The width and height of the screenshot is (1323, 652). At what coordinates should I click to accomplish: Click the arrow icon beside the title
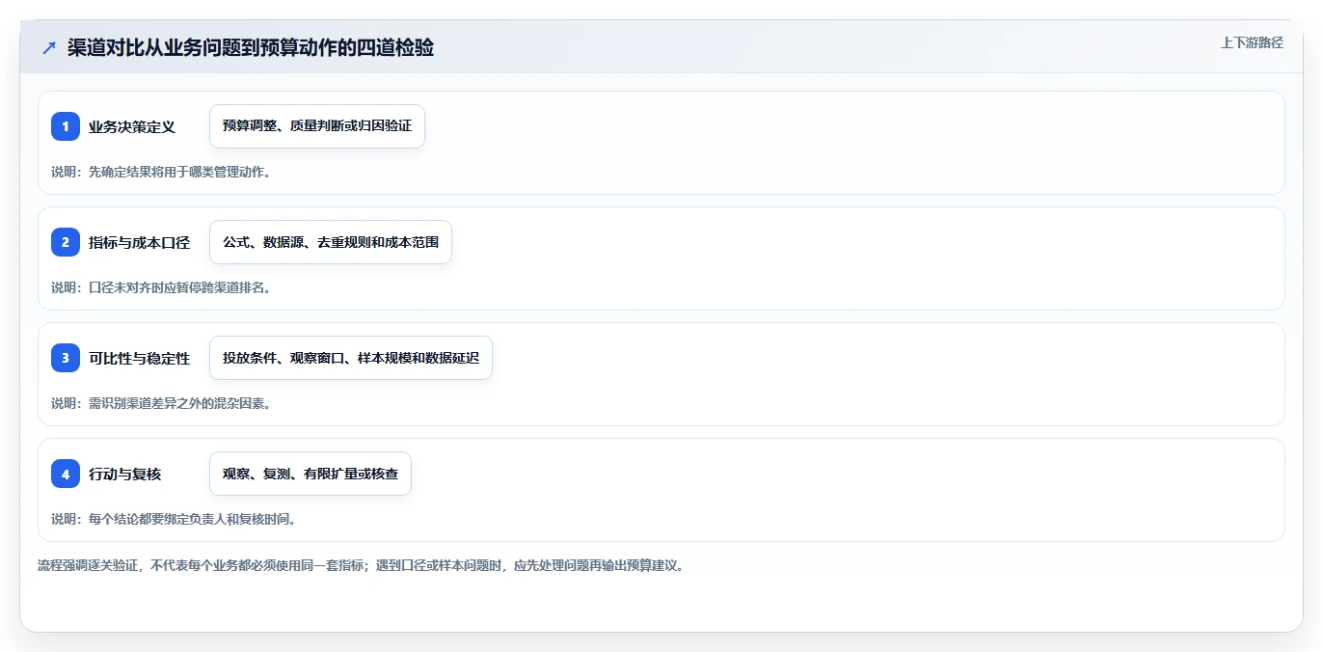click(x=49, y=48)
